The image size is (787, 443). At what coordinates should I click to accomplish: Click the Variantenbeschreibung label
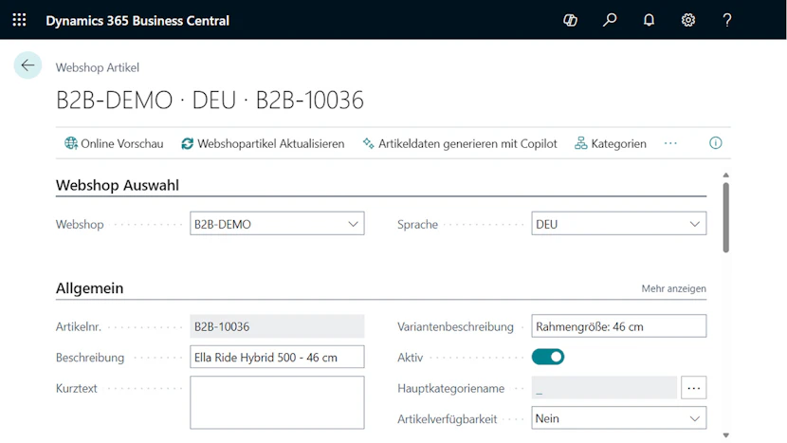(455, 327)
